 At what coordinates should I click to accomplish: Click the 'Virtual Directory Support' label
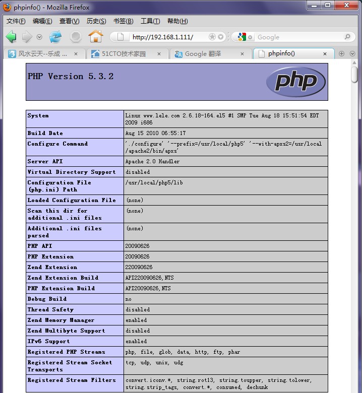coord(72,172)
